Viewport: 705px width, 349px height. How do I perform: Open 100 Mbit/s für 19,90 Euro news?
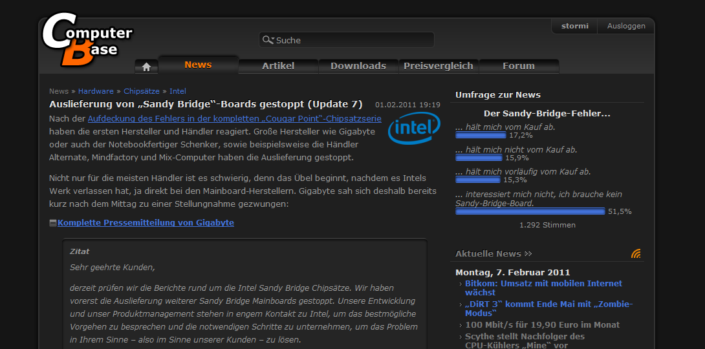point(542,324)
